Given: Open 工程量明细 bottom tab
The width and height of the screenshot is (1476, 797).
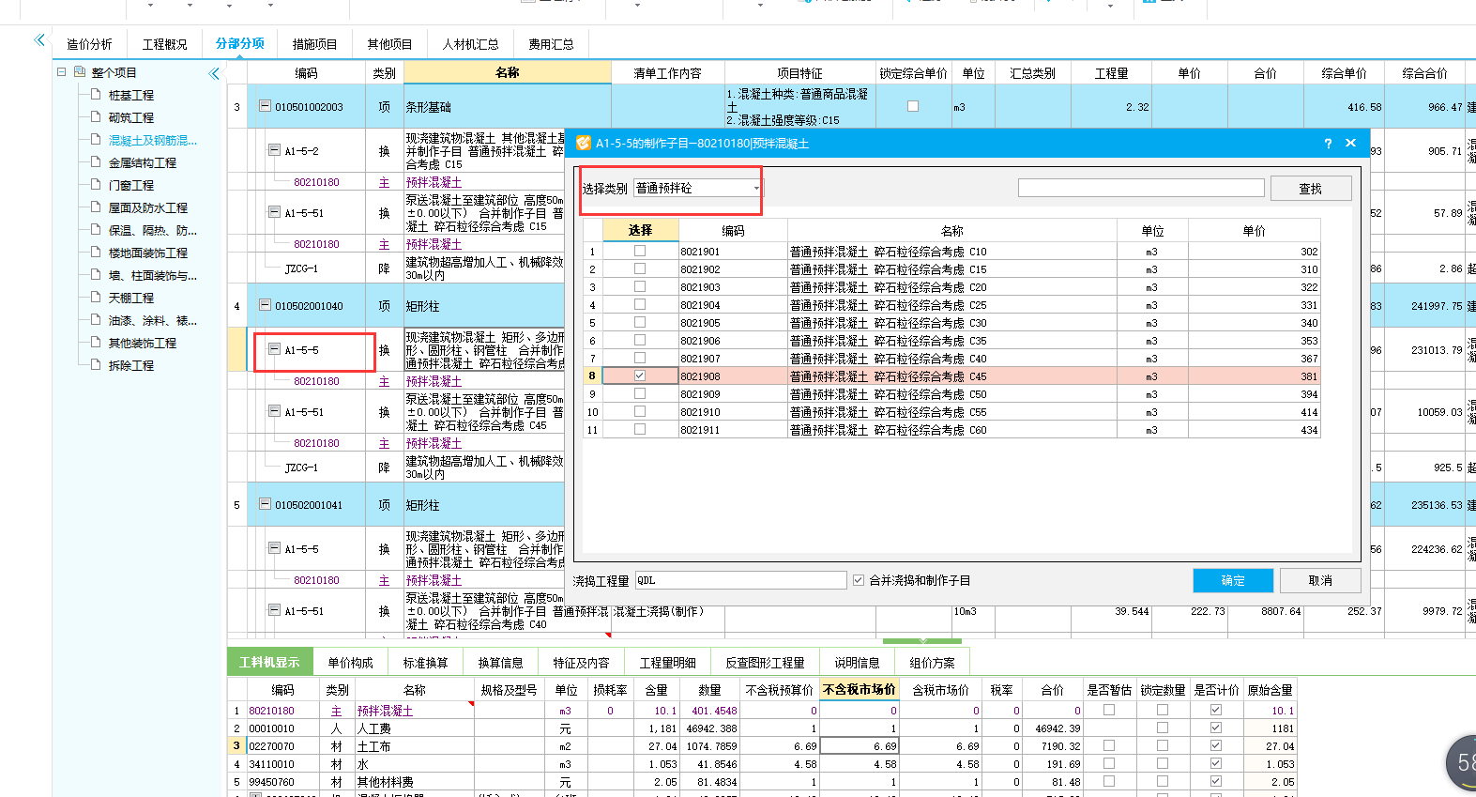Looking at the screenshot, I should (667, 663).
